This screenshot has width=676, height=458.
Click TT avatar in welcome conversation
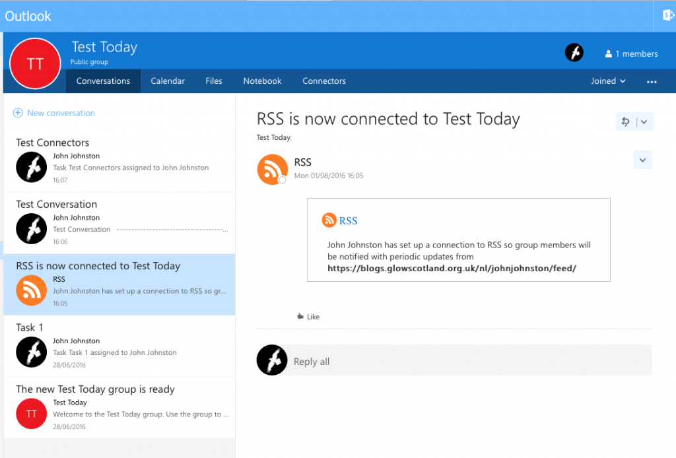coord(32,414)
